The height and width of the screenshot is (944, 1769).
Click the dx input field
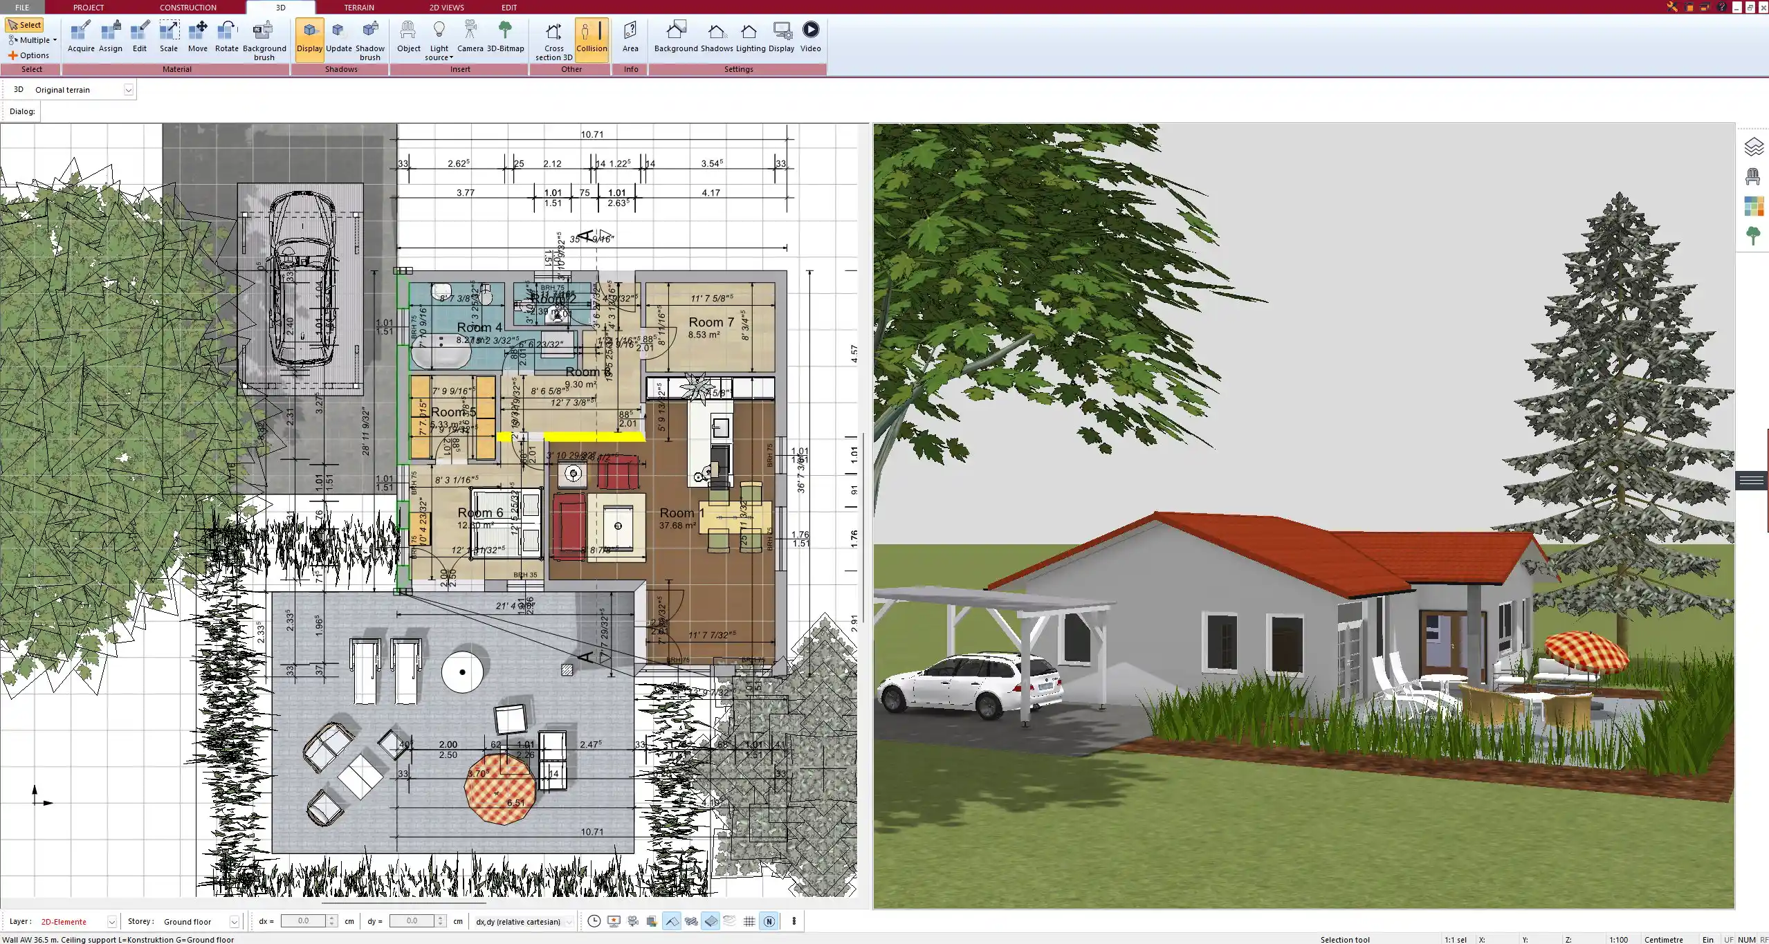point(303,921)
